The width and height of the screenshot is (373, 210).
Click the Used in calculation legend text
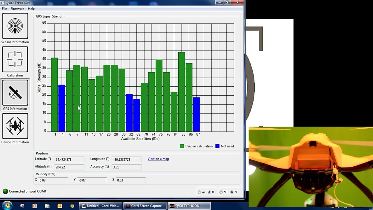(199, 146)
